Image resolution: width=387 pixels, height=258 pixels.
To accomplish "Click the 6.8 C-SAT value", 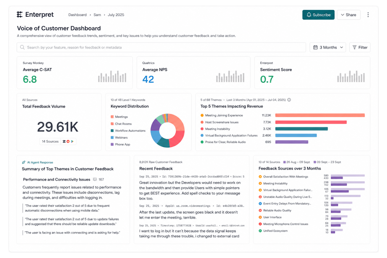I will tap(30, 79).
